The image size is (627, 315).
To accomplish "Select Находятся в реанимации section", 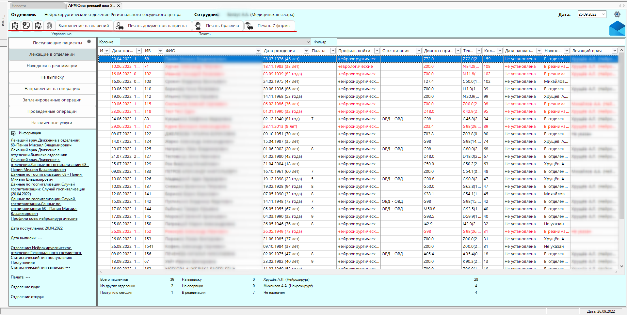I will pos(52,66).
